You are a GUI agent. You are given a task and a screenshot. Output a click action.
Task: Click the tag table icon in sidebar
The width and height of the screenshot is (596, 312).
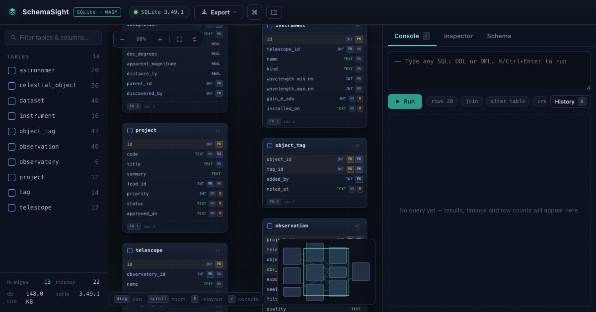click(12, 193)
